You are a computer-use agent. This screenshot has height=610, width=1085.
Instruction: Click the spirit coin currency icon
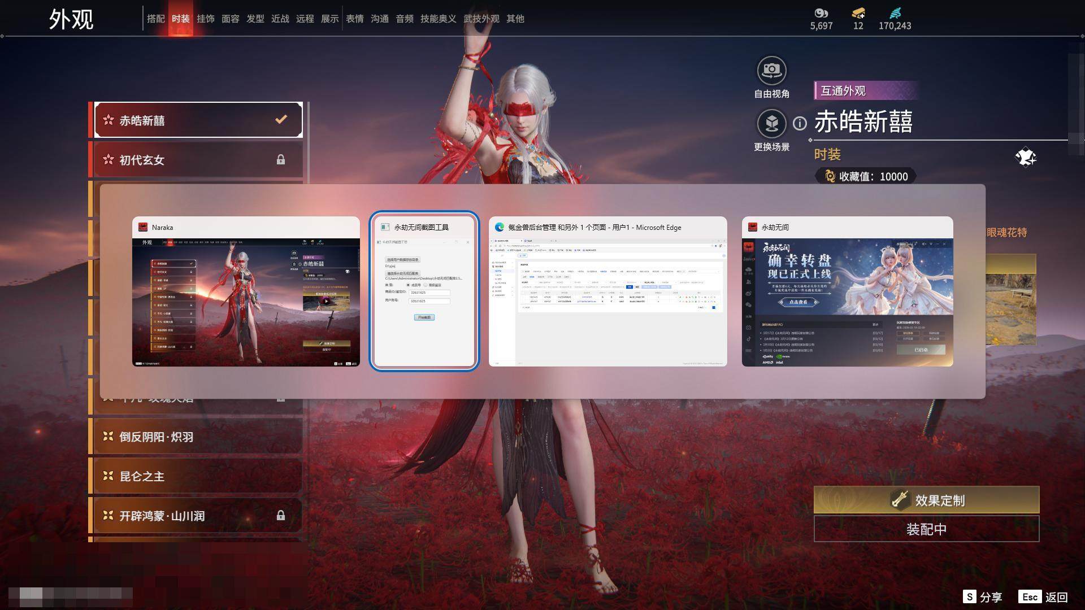(x=821, y=13)
